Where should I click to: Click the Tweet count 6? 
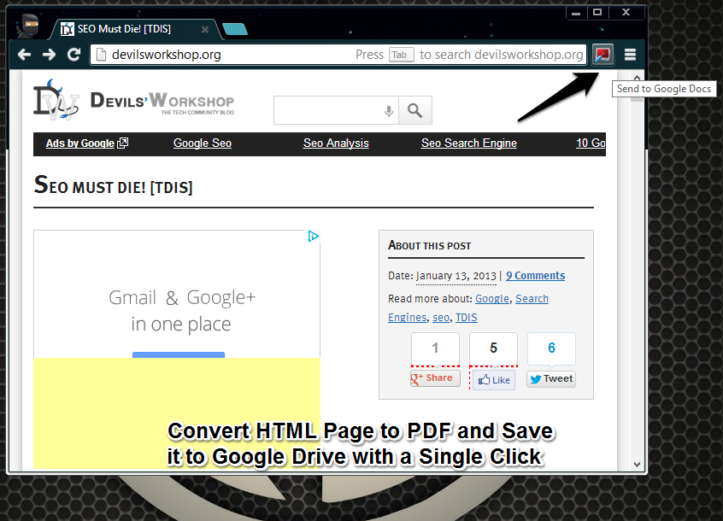coord(551,348)
